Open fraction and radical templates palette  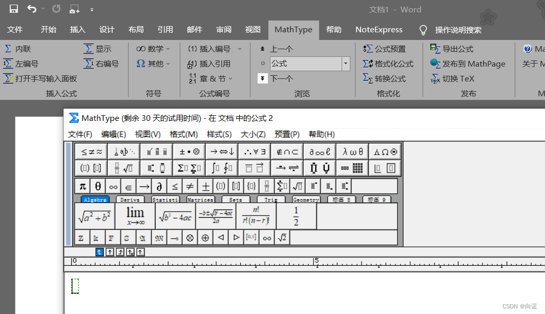[x=124, y=169]
